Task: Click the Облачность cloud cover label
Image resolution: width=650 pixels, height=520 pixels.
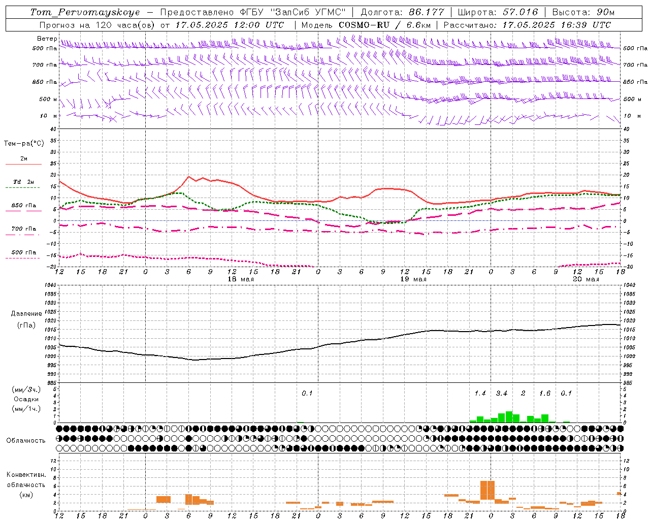Action: (x=26, y=440)
